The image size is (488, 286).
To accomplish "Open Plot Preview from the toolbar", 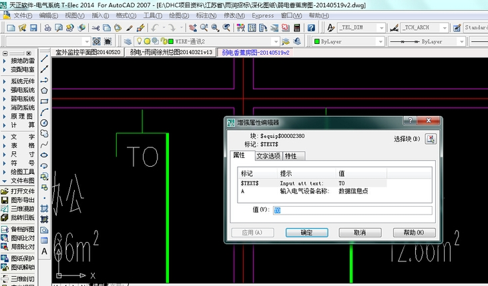I will pos(59,28).
